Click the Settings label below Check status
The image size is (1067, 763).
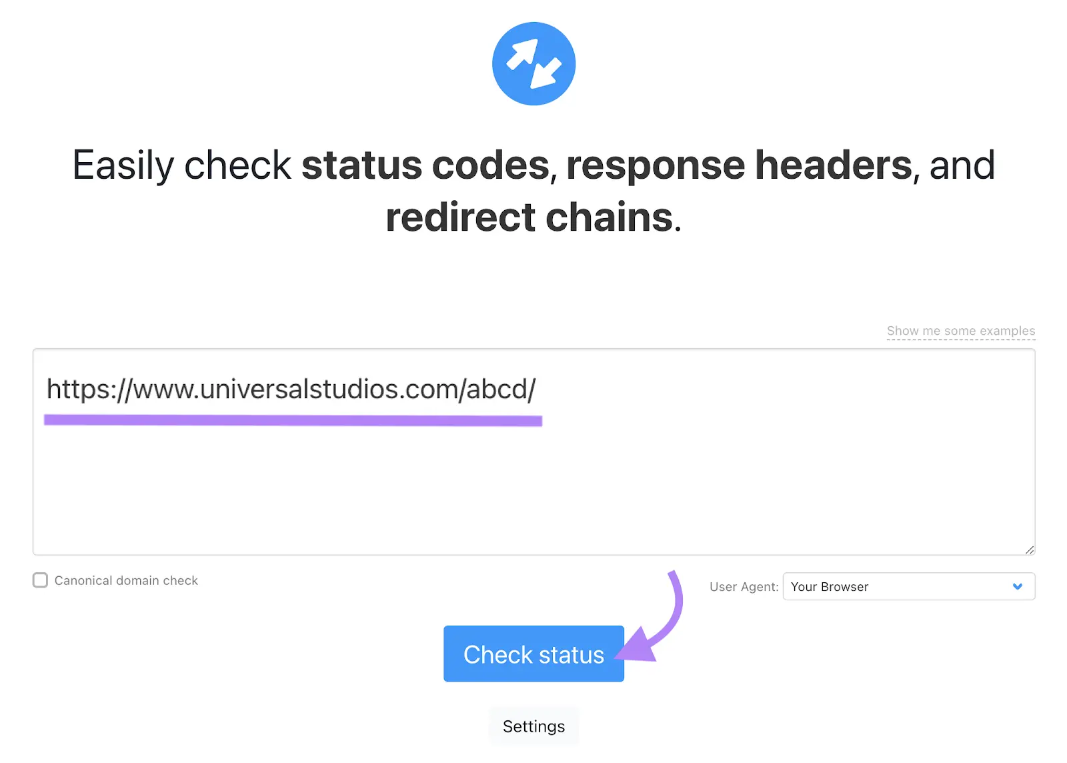(533, 726)
